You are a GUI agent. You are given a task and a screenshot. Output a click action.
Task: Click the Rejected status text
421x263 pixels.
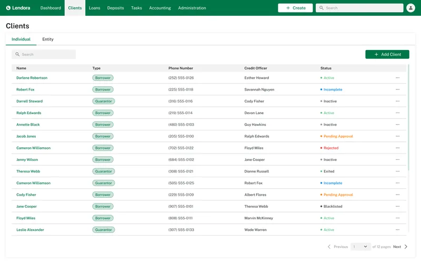tap(331, 148)
